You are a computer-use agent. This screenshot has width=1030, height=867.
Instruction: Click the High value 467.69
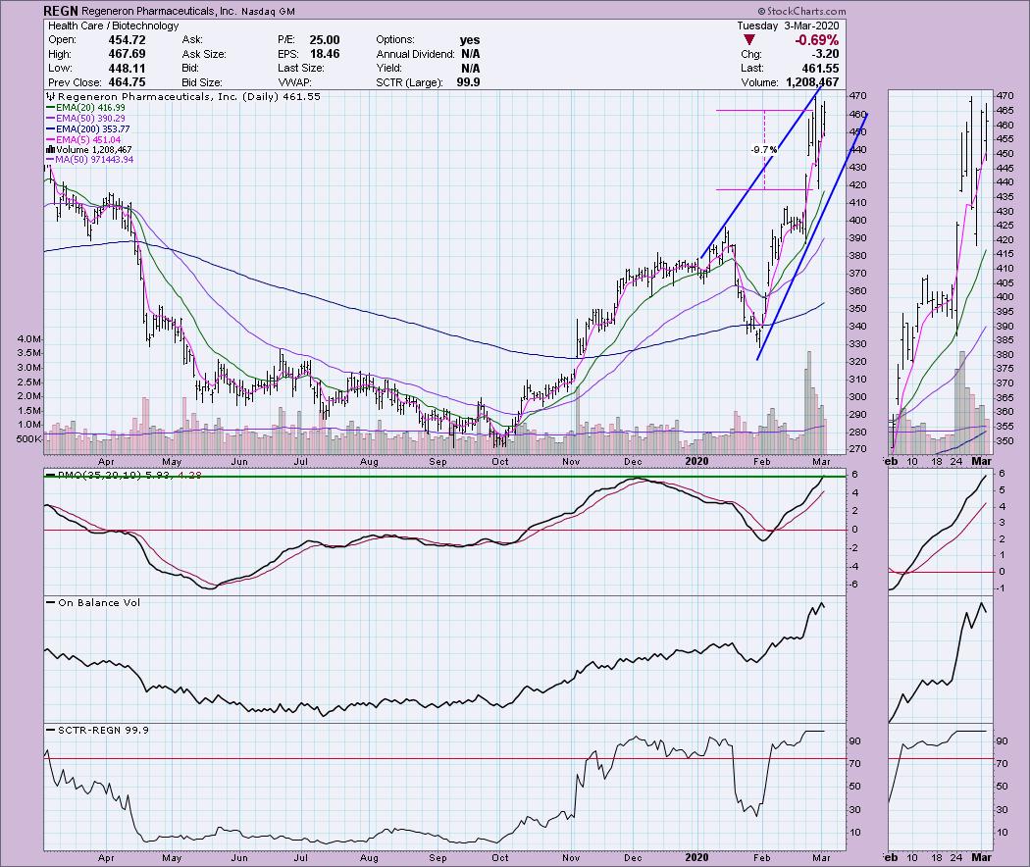click(x=127, y=54)
